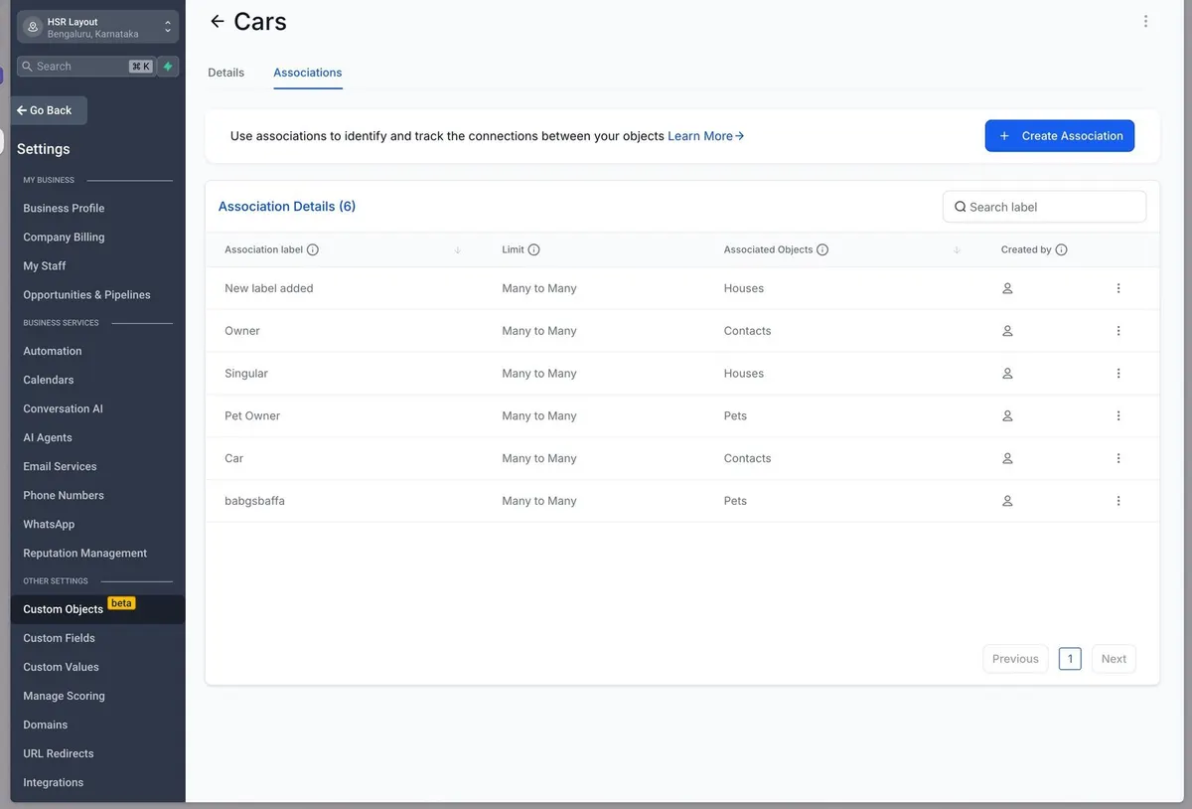Sort by Association label column arrow

(x=457, y=250)
